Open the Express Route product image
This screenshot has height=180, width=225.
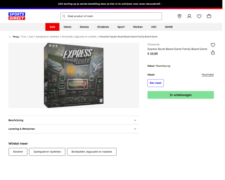tap(74, 75)
